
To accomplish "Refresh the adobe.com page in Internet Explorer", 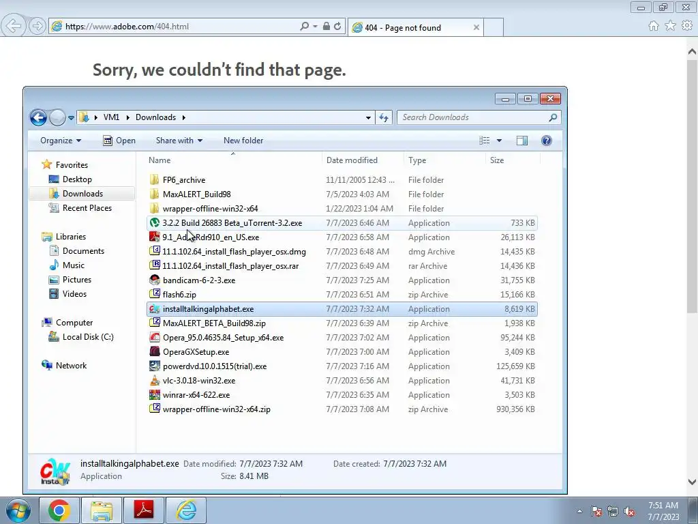I will [337, 27].
